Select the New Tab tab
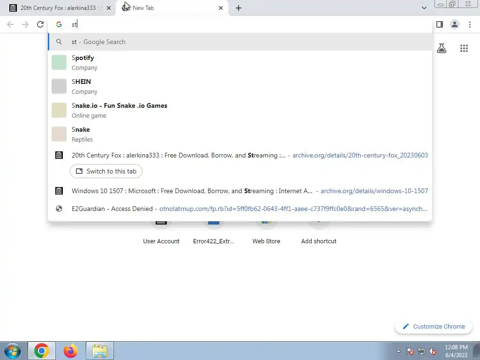 [172, 8]
